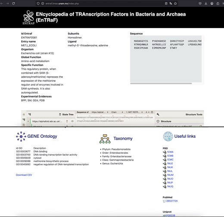Open site information icon in address bar

(43, 3)
